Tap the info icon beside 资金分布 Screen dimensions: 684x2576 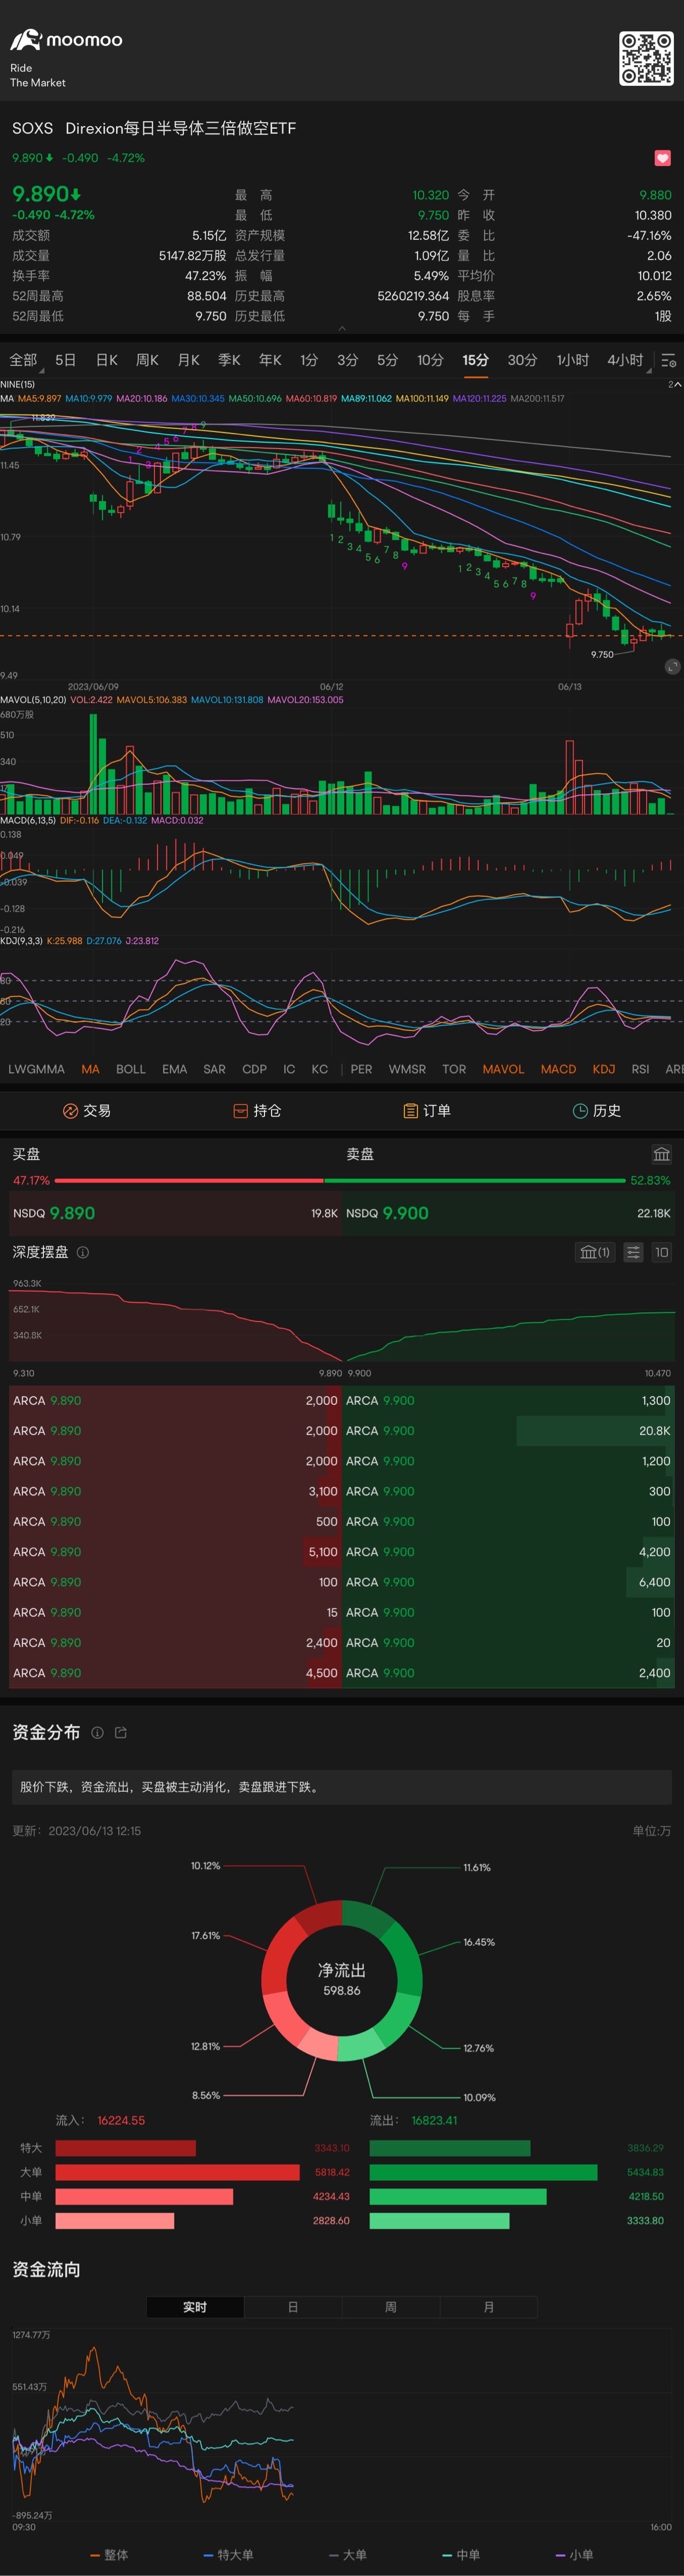[x=97, y=1733]
